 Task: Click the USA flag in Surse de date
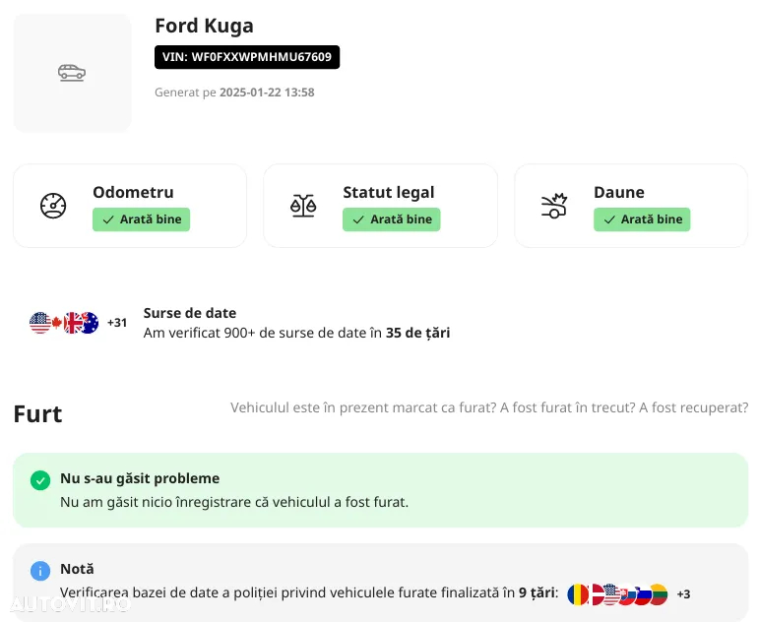(40, 323)
